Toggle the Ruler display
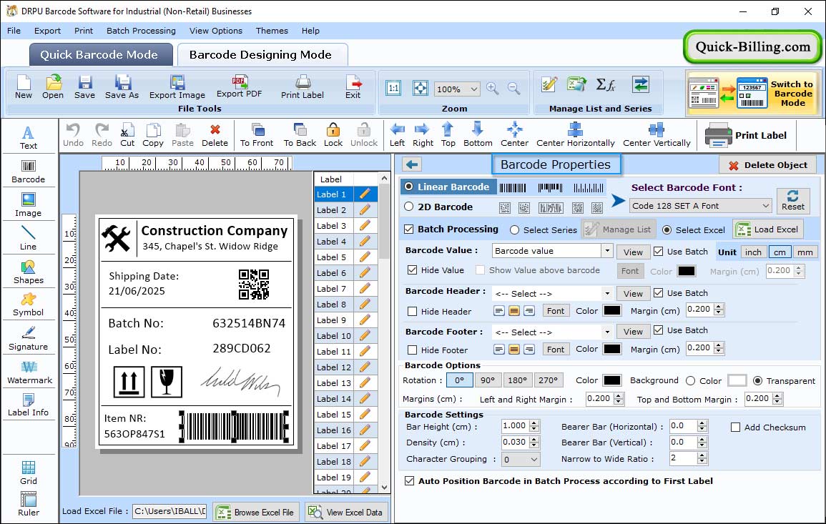 coord(29,505)
